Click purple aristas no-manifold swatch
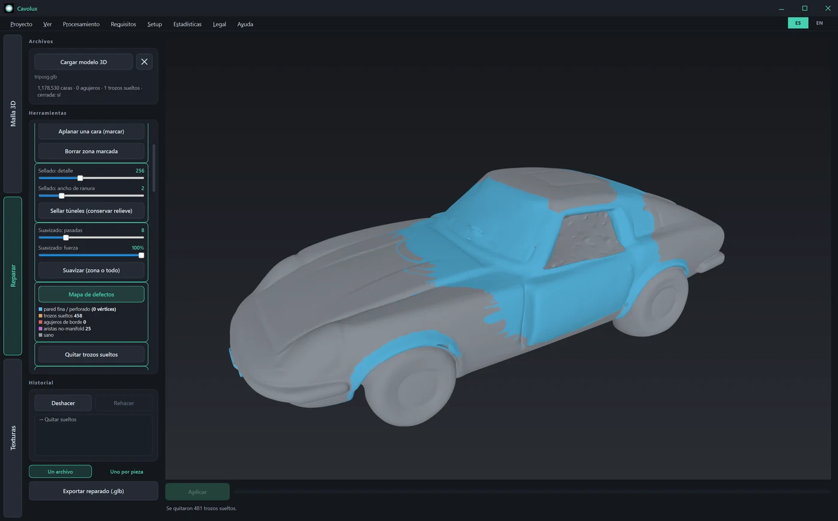 [x=41, y=329]
